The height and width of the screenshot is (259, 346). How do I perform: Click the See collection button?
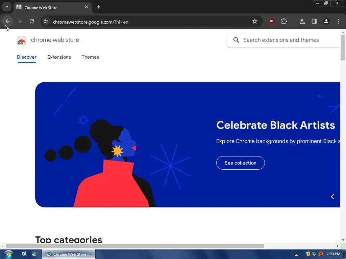tap(240, 163)
